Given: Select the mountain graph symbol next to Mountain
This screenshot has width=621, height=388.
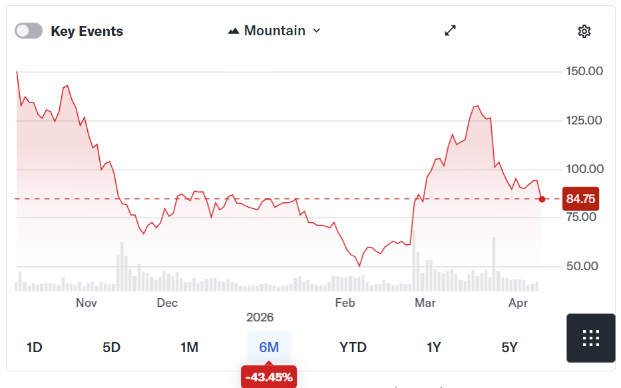Looking at the screenshot, I should 233,31.
